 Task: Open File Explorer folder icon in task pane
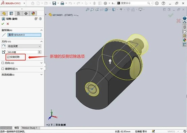coord(185,31)
